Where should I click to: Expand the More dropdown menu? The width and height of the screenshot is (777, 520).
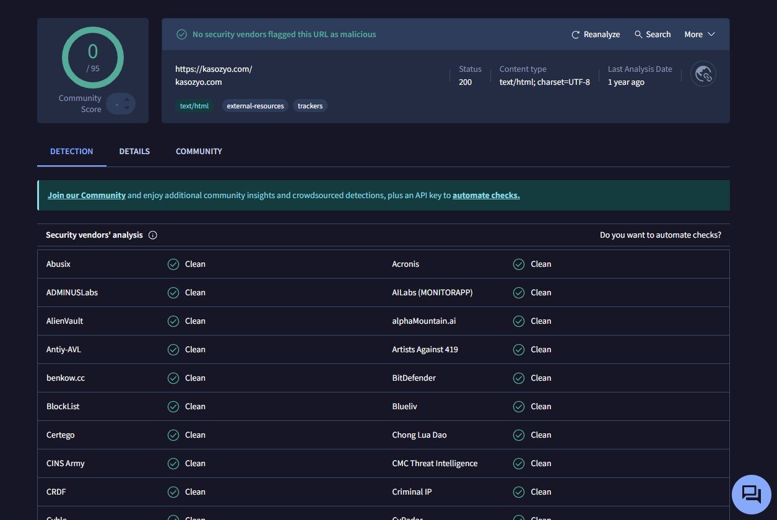point(699,35)
